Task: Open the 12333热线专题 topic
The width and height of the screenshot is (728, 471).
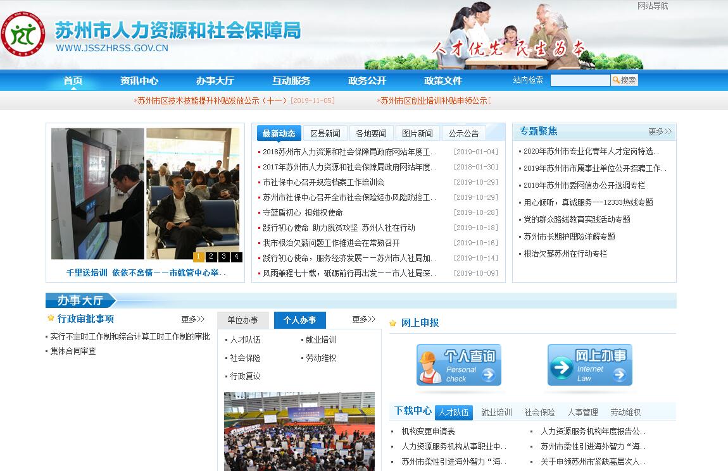Action: tap(588, 202)
